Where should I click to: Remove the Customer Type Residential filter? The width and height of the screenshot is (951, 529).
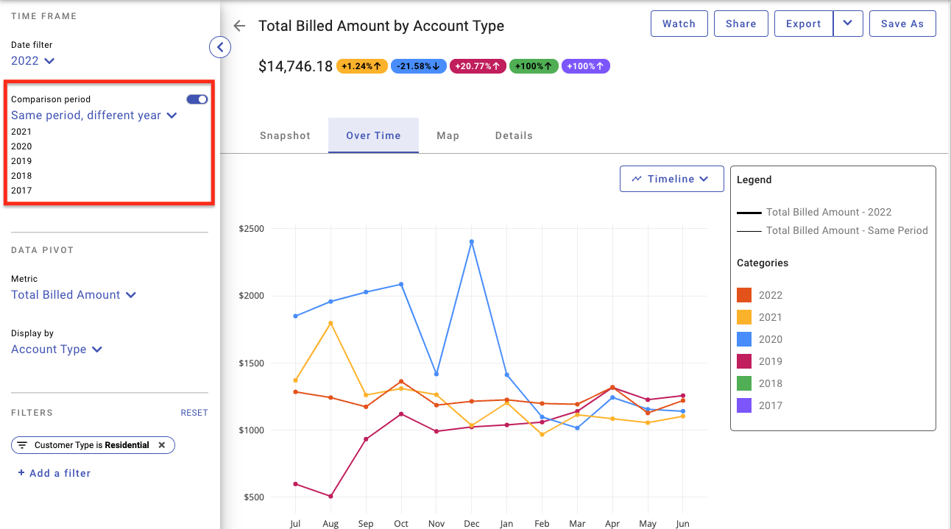point(162,445)
